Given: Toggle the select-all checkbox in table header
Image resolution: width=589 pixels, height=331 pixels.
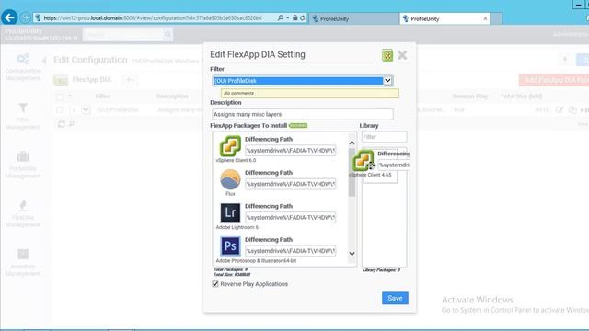Looking at the screenshot, I should click(60, 97).
